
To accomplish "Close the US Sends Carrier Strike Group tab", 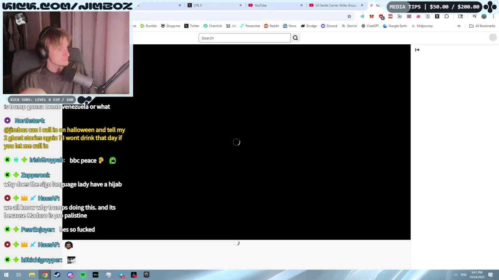I will click(362, 5).
